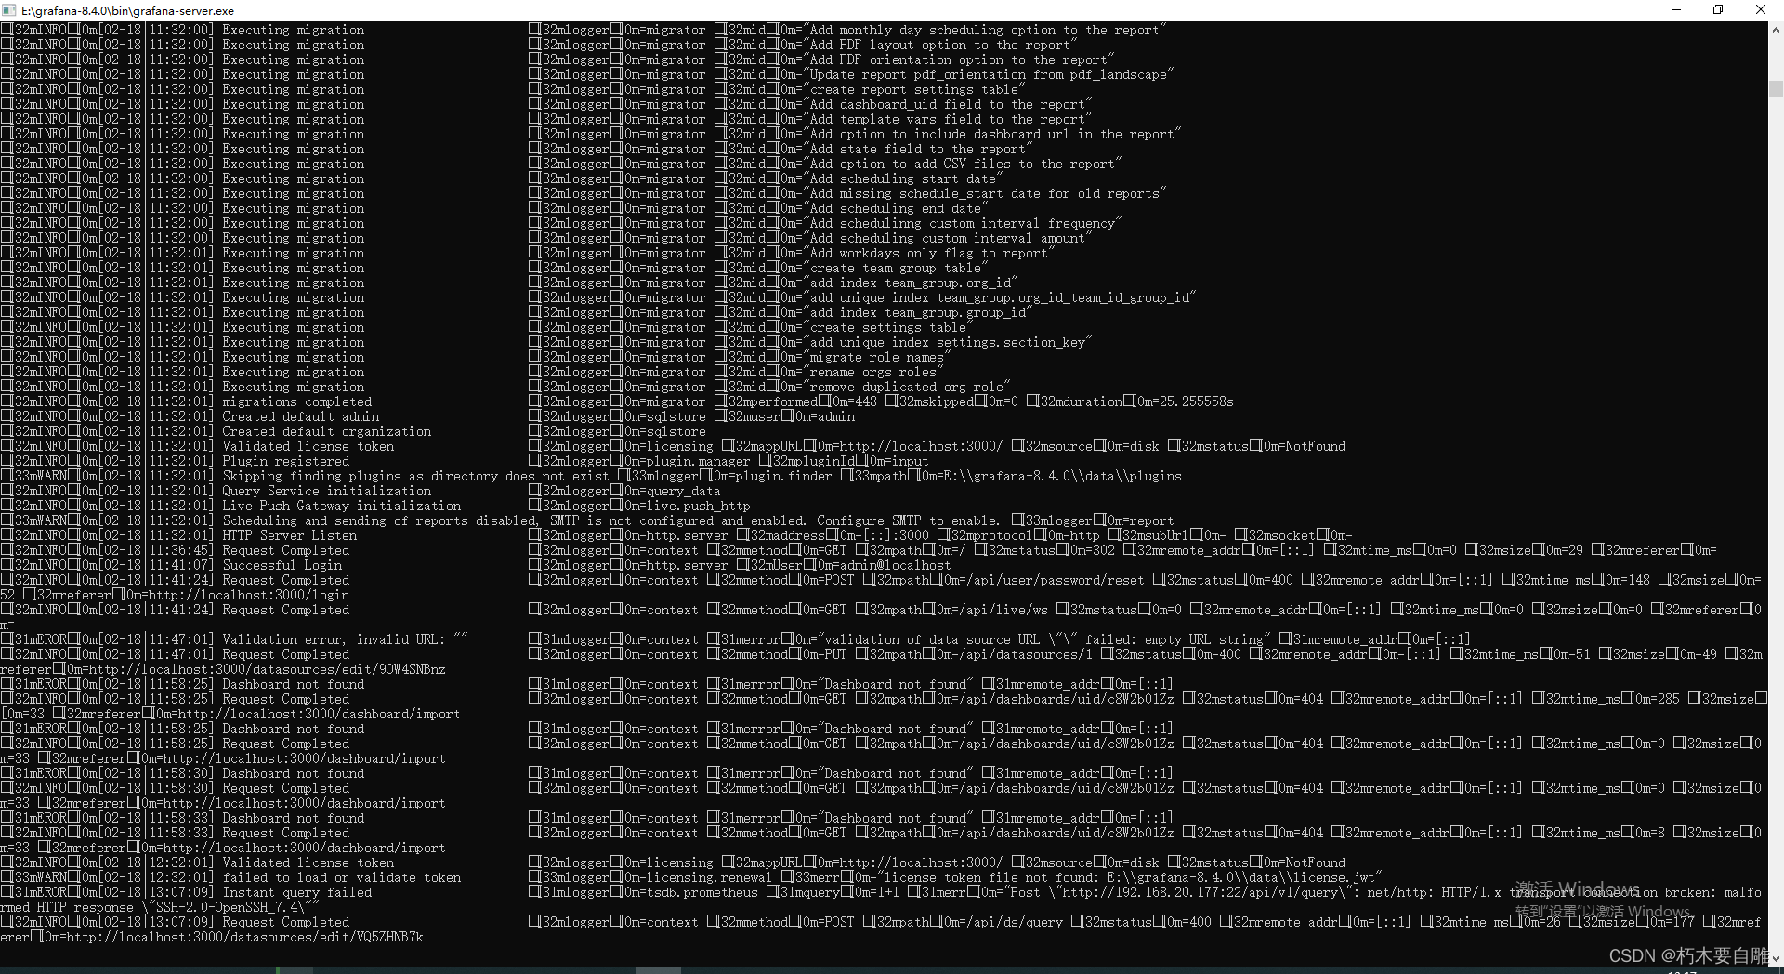Select 'Add monthly day scheduling option to the report' text
This screenshot has width=1784, height=974.
(985, 30)
